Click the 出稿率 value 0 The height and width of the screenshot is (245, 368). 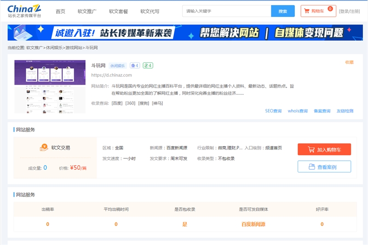[x=48, y=224]
